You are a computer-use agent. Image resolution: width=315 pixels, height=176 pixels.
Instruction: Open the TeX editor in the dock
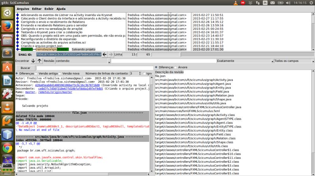click(7, 160)
